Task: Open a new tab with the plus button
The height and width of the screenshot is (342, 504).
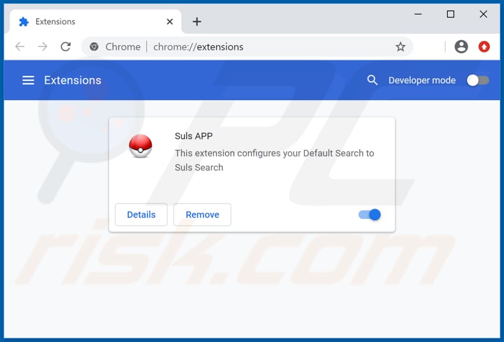Action: tap(196, 22)
